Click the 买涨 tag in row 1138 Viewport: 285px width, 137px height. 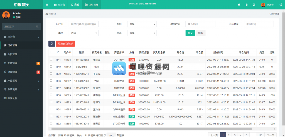(132, 81)
